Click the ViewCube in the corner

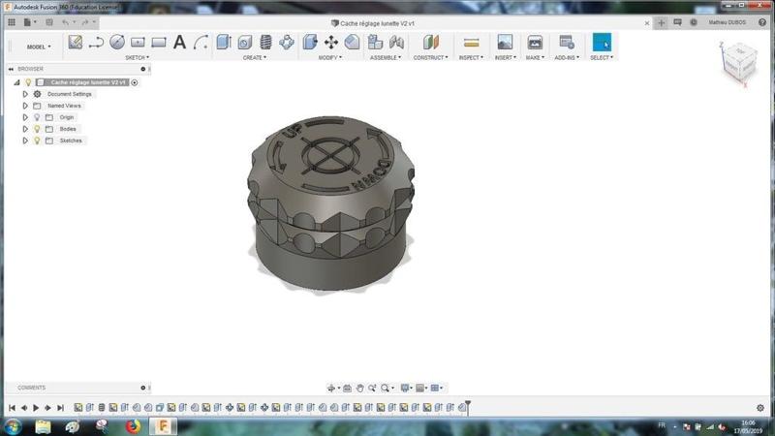click(739, 63)
